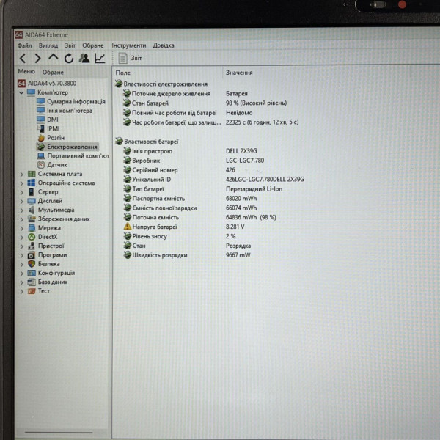The image size is (440, 440).
Task: Click the sidebar horizontal scrollbar
Action: tap(59, 433)
